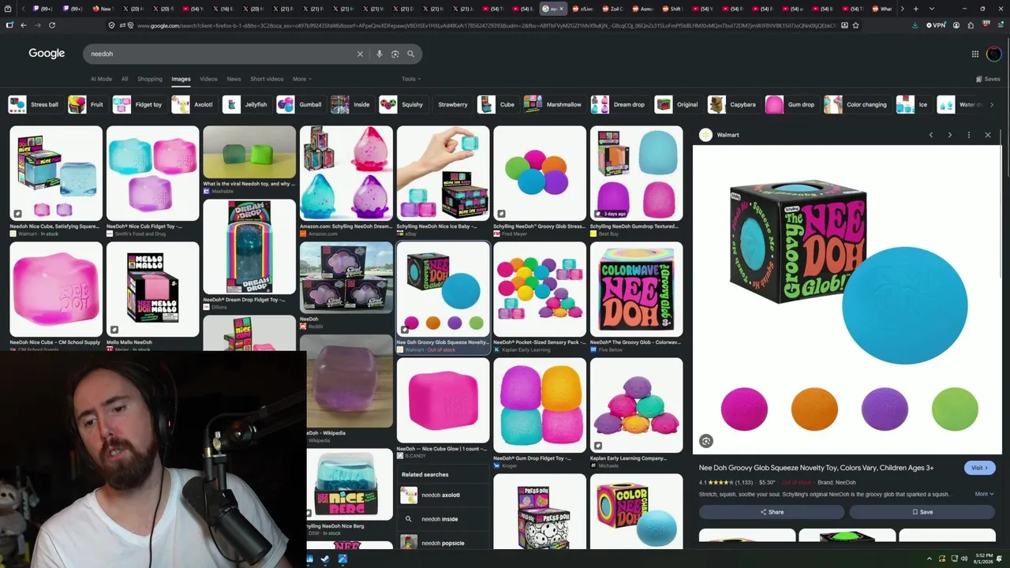Bookmark this page with the star icon
This screenshot has width=1010, height=568.
[856, 25]
